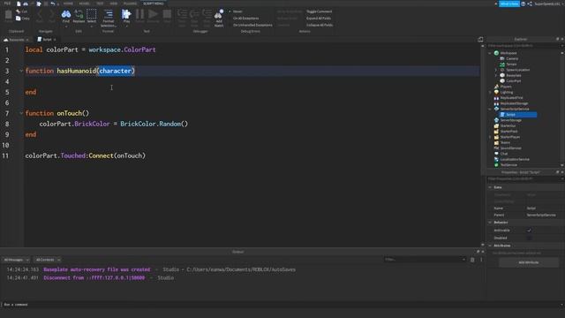Select ReplicatedStorage in the Explorer
Screen dimensions: 565x318
coord(514,103)
